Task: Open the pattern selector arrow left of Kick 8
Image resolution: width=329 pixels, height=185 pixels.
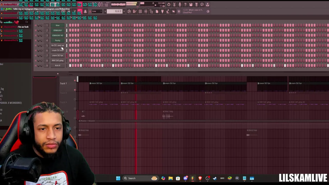Action: (x=105, y=11)
